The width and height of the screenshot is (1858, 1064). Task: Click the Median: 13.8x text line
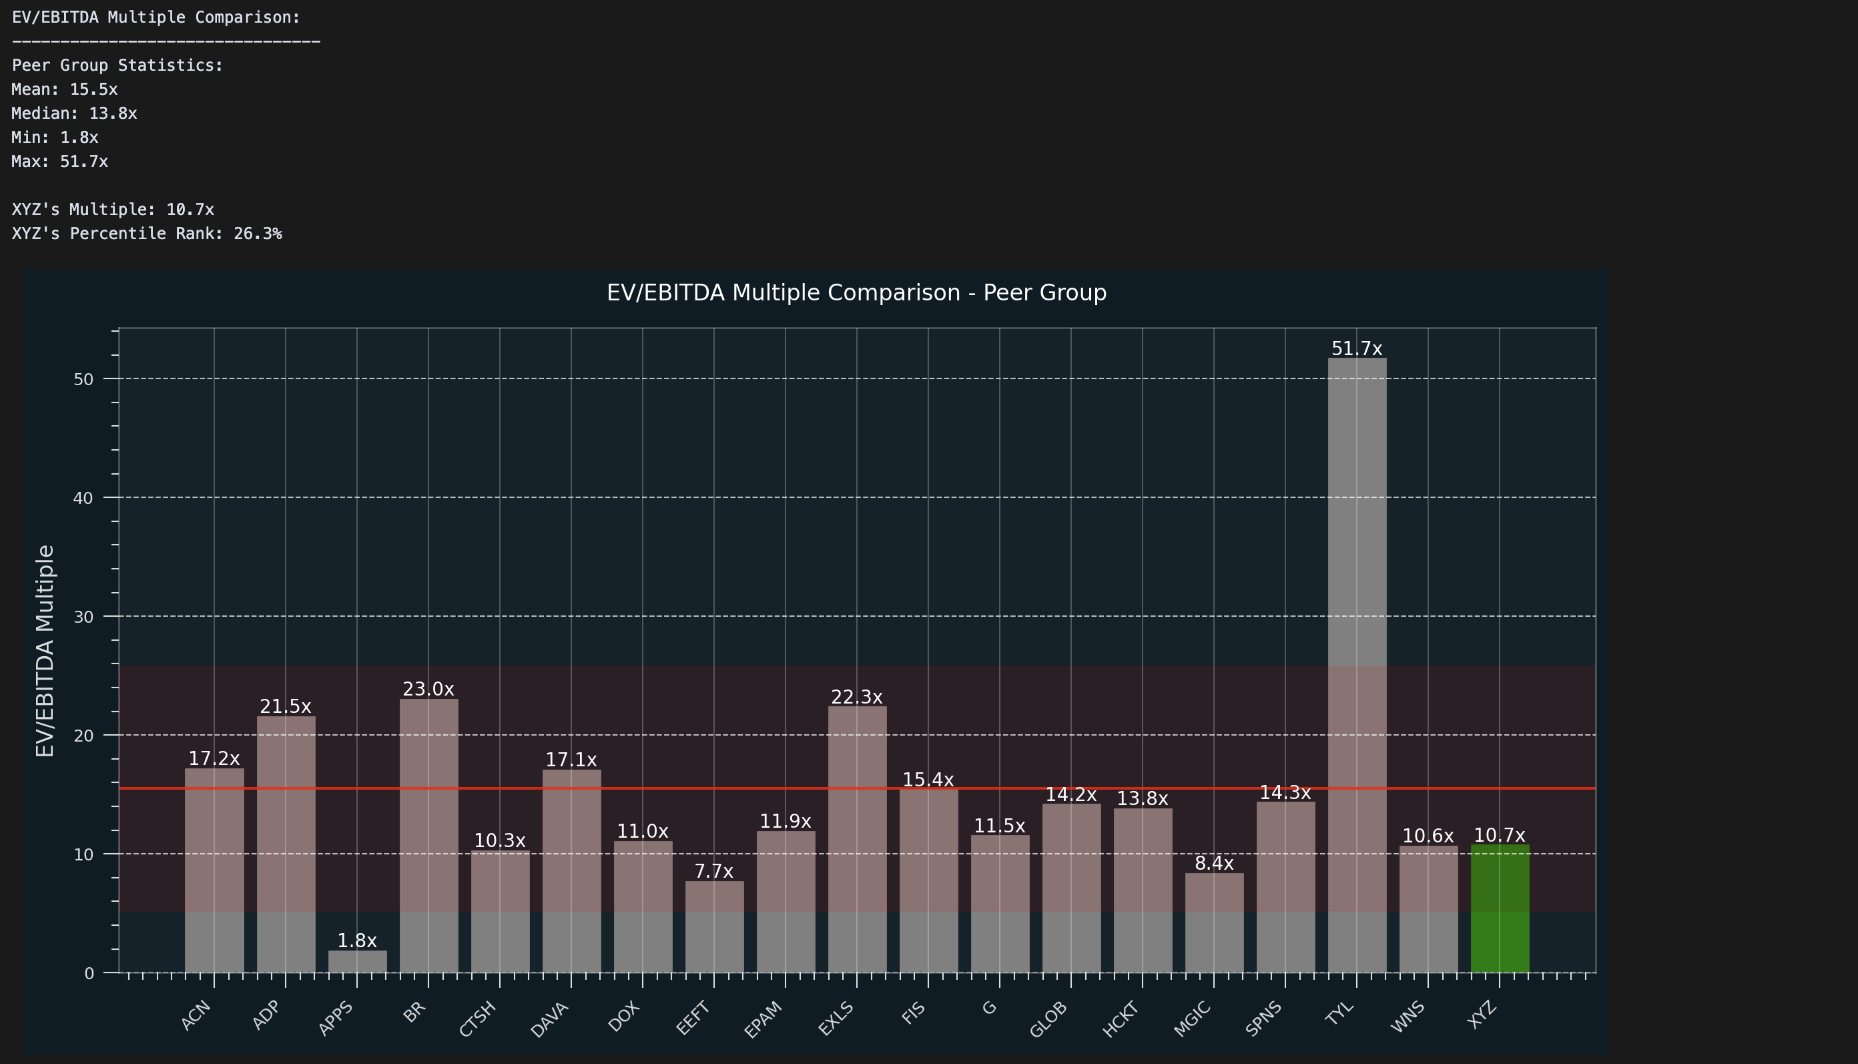(x=75, y=113)
